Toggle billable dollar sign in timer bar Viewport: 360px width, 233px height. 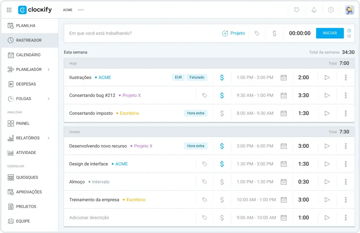(274, 33)
